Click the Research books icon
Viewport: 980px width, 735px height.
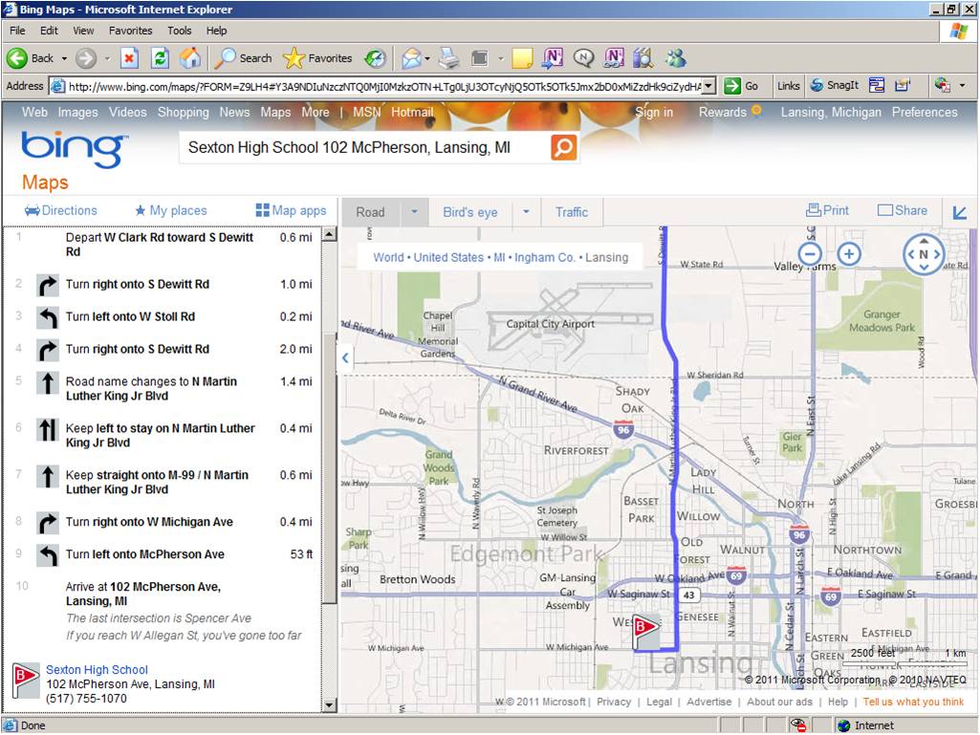pos(643,58)
